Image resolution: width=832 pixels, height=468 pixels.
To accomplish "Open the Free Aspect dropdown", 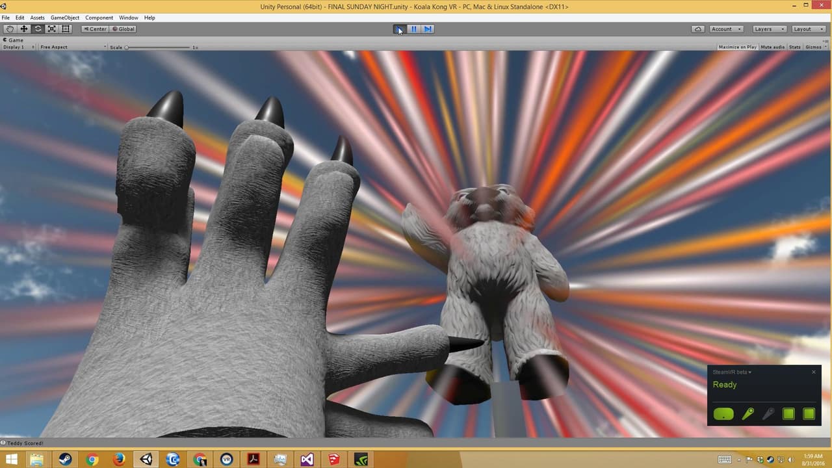I will click(x=72, y=47).
